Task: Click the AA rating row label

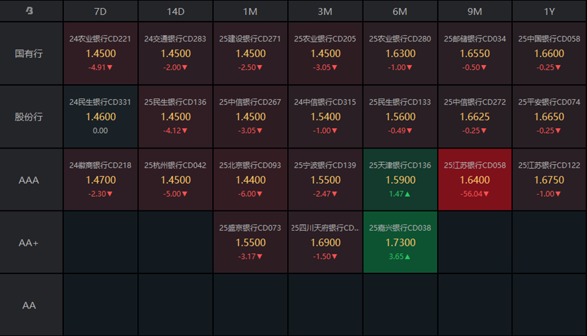Action: (29, 305)
